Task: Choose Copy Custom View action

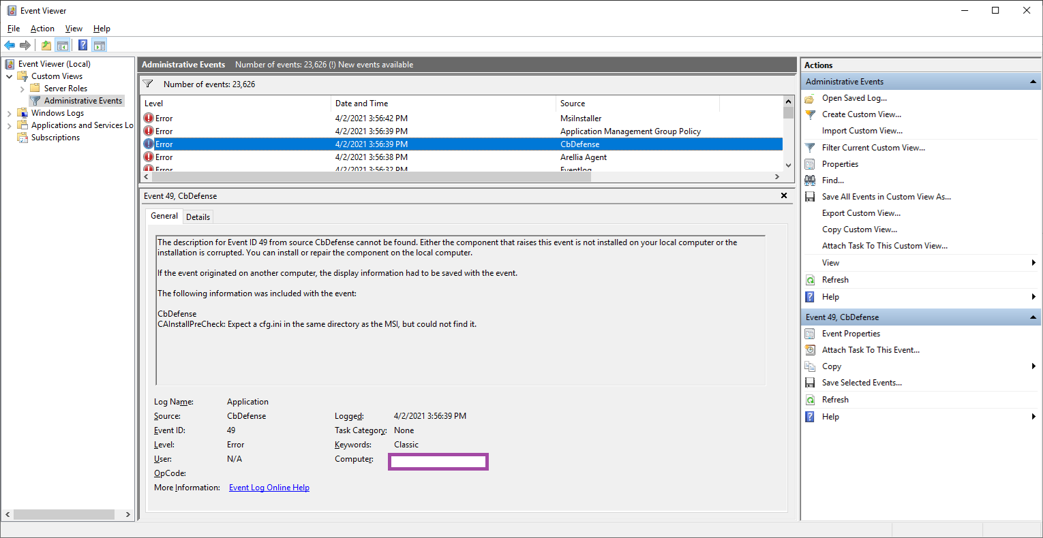Action: click(860, 230)
